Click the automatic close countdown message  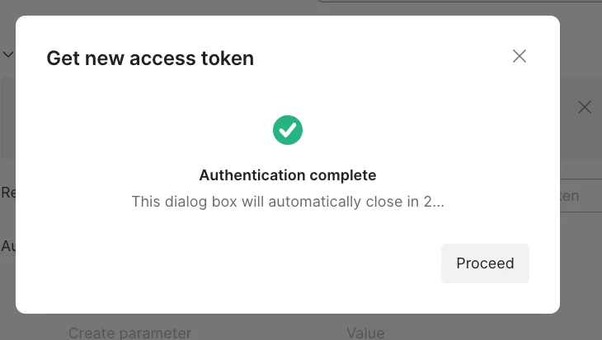288,202
